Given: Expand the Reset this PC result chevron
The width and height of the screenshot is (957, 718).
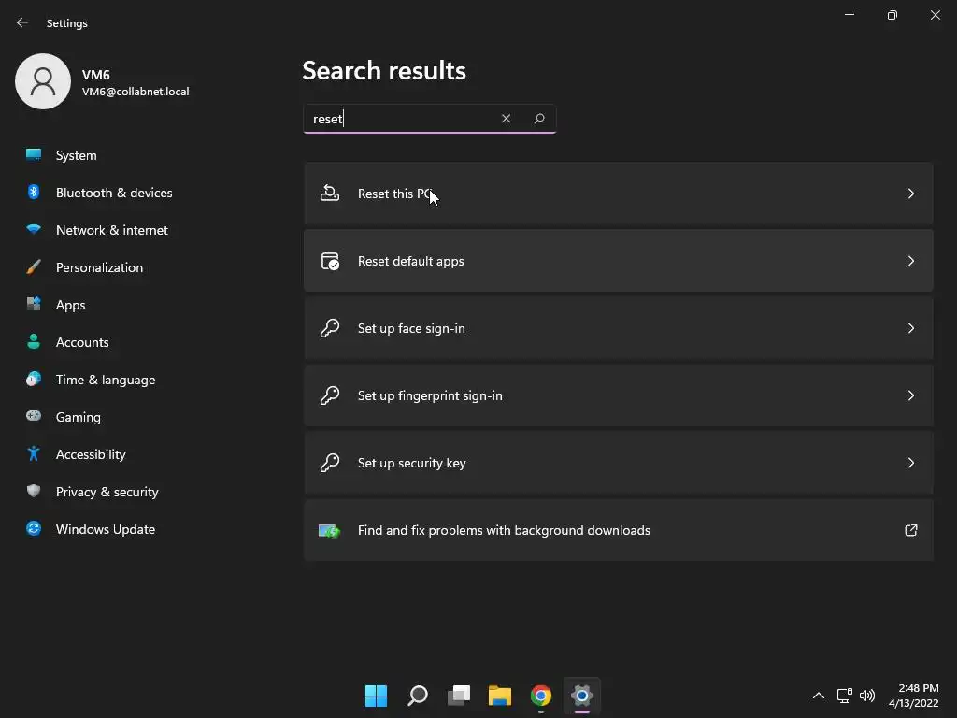Looking at the screenshot, I should tap(910, 194).
